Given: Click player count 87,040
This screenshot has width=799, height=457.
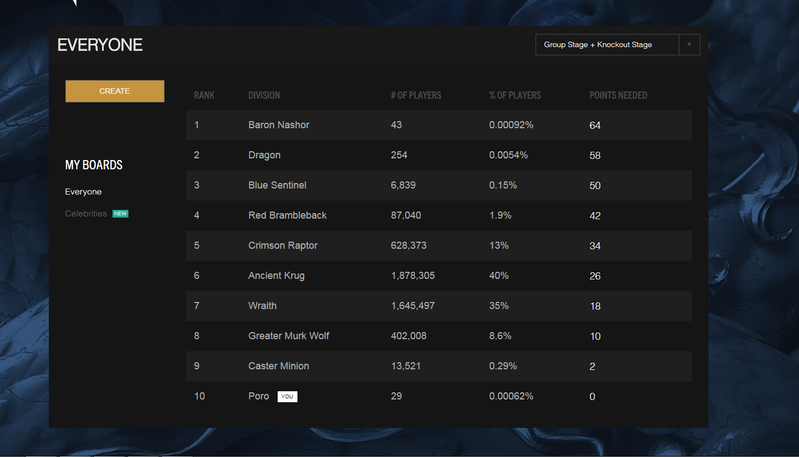Looking at the screenshot, I should [406, 215].
